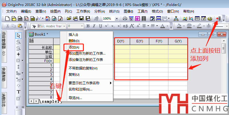Expand text alignment dropdown arrow
This screenshot has height=115, width=229.
(x=148, y=26)
